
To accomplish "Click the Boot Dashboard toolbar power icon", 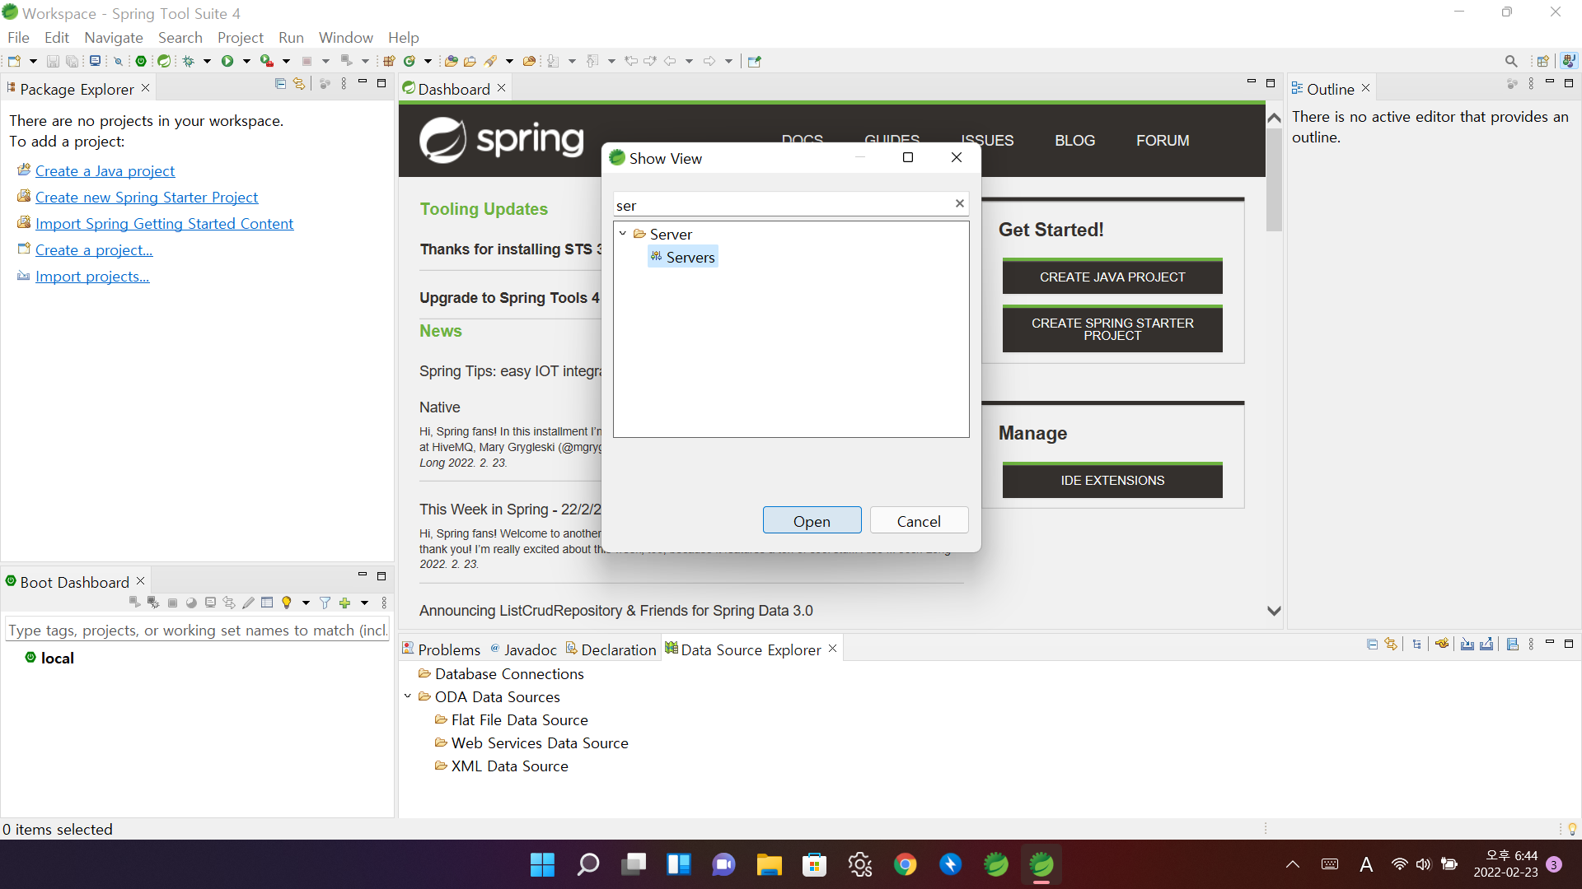I will tap(141, 61).
